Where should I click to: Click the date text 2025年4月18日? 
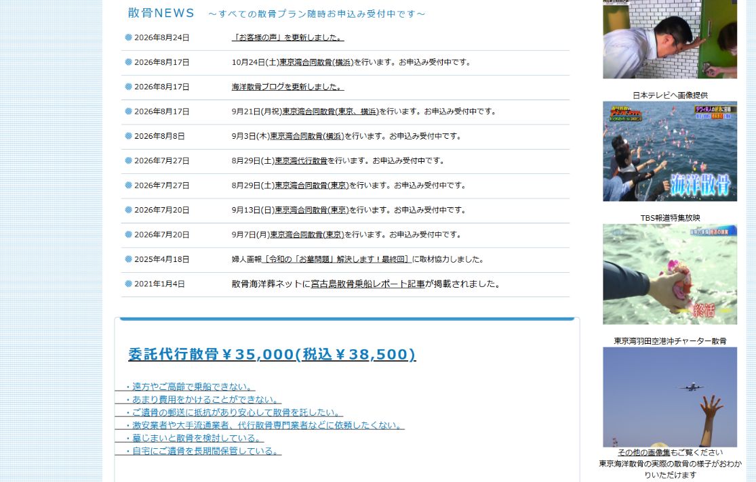161,259
